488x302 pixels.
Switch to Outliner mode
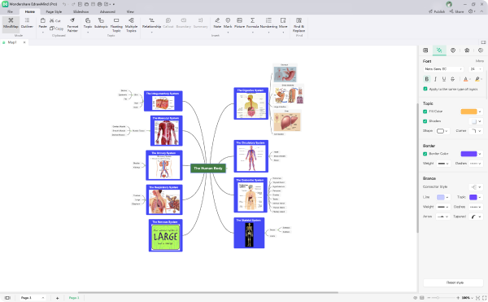(27, 24)
